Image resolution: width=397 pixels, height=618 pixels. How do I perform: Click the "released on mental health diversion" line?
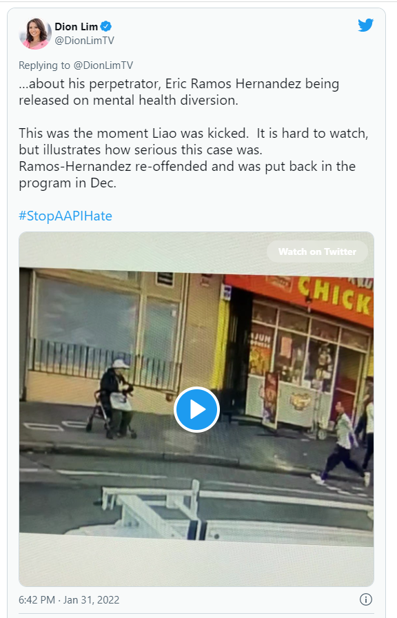[128, 100]
